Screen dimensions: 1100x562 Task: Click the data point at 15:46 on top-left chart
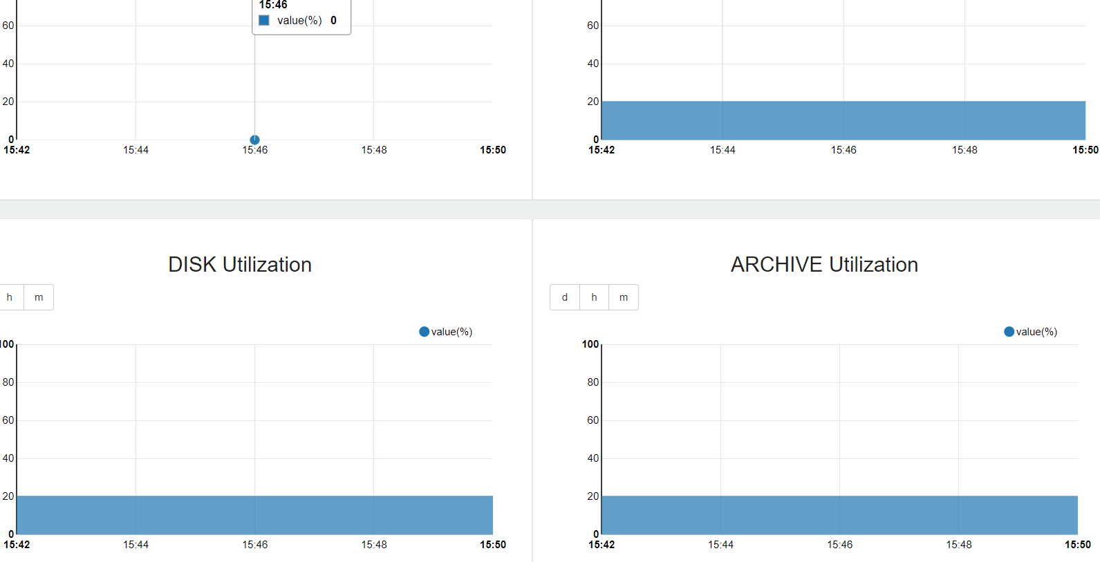(x=254, y=140)
